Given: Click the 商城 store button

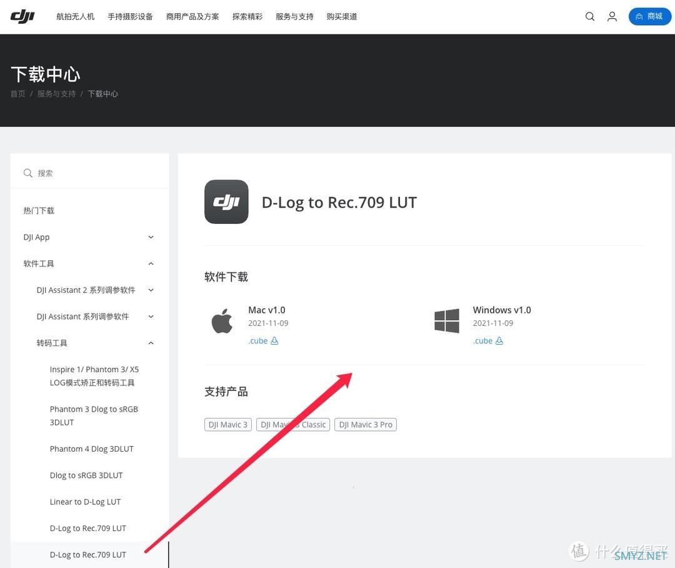Looking at the screenshot, I should (x=649, y=16).
